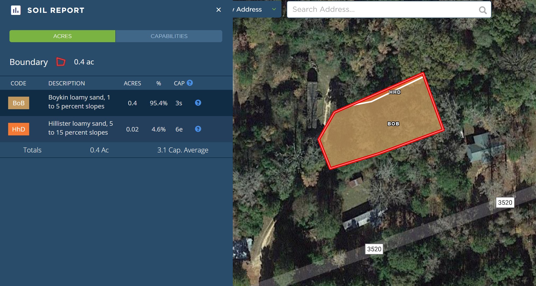Click the HhD orange color swatch
The width and height of the screenshot is (536, 286).
click(x=19, y=129)
